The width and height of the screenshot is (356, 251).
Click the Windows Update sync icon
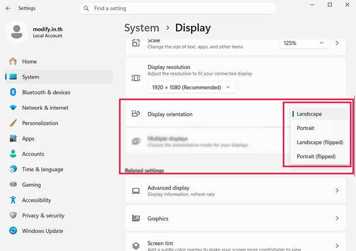coord(13,231)
